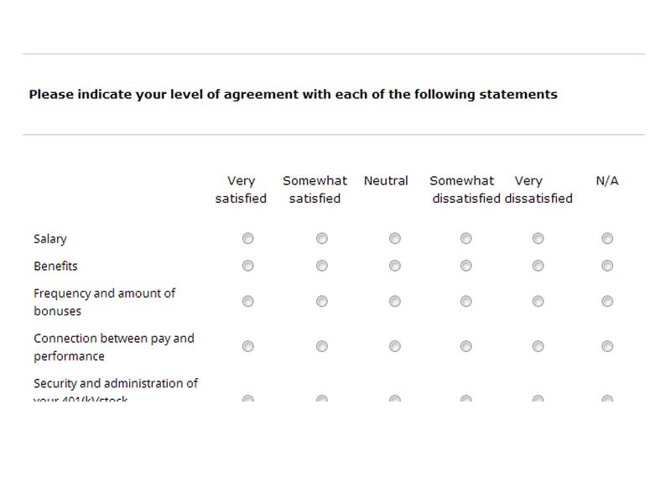Select Somewhat satisfied for bonuses row
This screenshot has width=671, height=503.
321,301
